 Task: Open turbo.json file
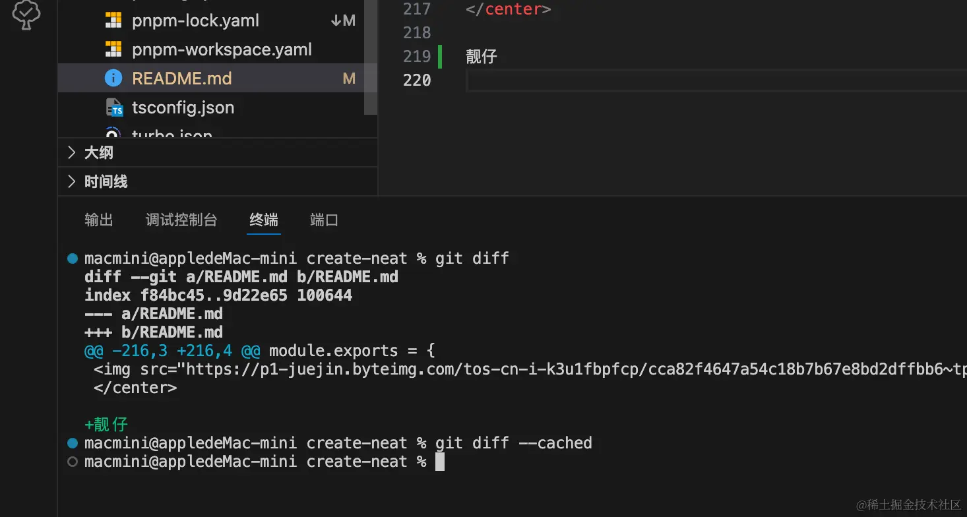172,133
